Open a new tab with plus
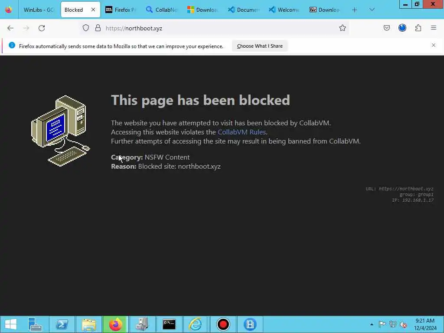Image resolution: width=444 pixels, height=333 pixels. coord(354,10)
